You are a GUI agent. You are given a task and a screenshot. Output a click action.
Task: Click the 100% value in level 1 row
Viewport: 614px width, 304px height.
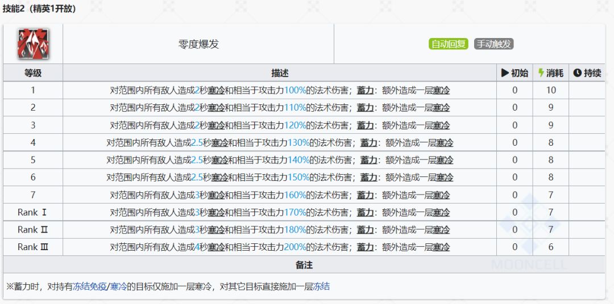point(295,91)
